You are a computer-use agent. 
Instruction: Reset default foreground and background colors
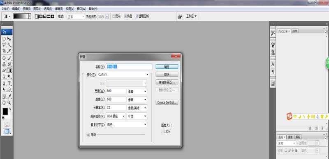click(3, 118)
